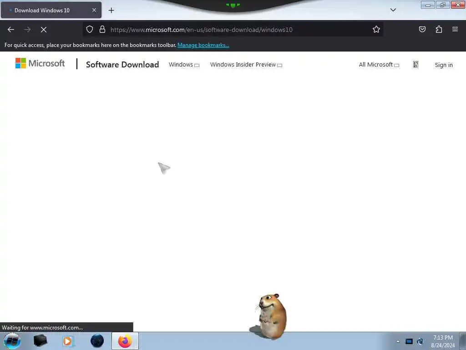Expand the list all tabs chevron
This screenshot has height=350, width=466.
click(x=393, y=10)
